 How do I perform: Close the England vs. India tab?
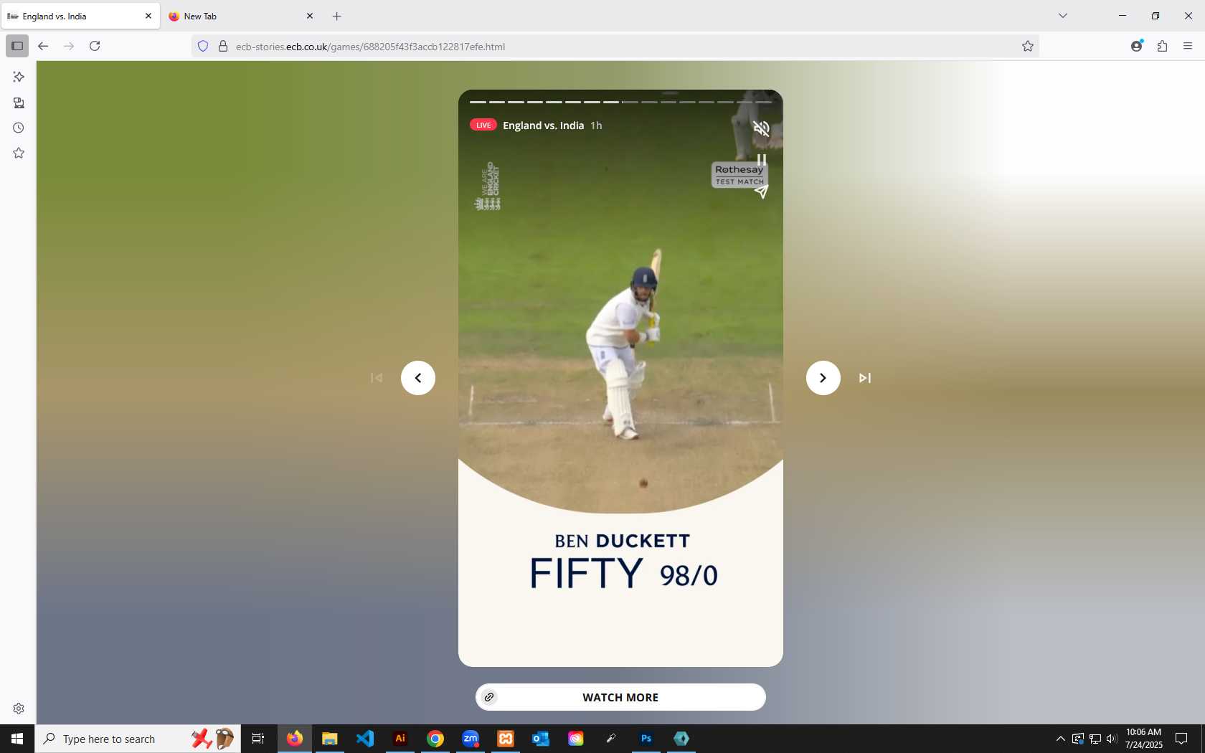[x=148, y=16]
